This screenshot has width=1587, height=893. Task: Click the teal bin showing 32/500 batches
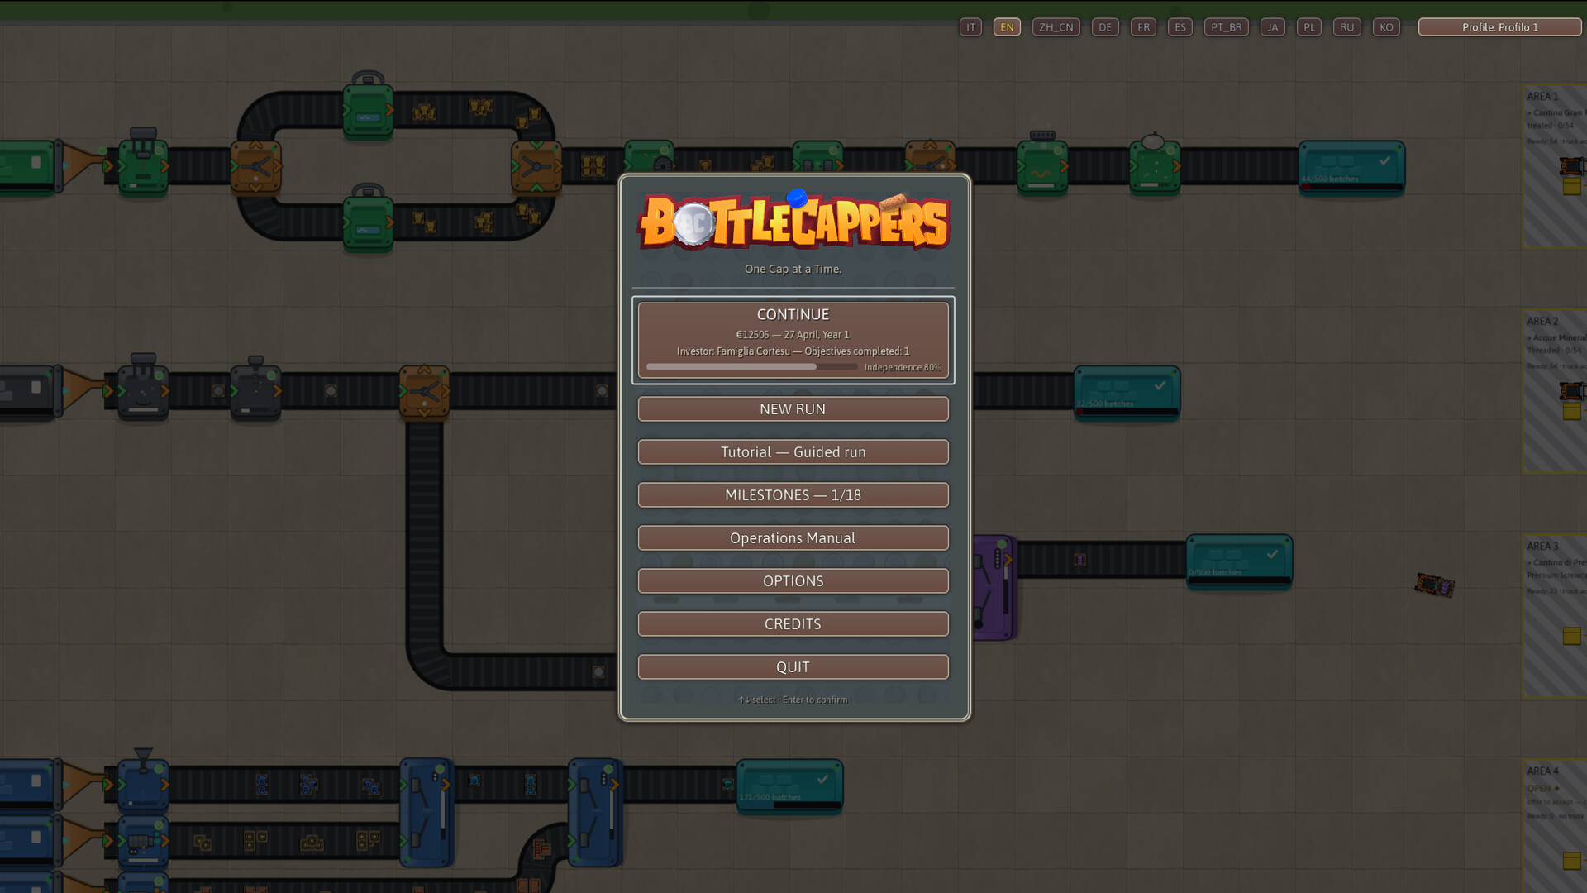(x=1127, y=393)
